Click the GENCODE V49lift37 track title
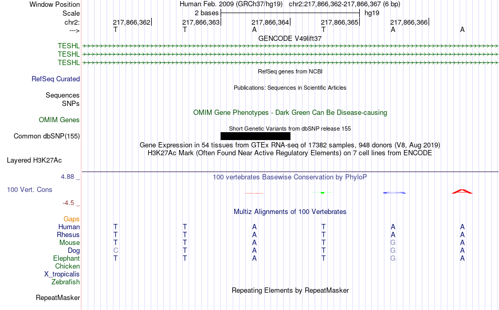Screen dimensions: 499x310 pyautogui.click(x=290, y=38)
